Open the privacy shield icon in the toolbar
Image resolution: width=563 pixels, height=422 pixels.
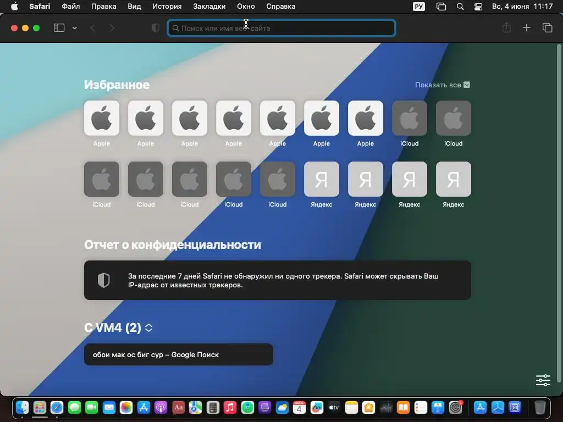(156, 28)
